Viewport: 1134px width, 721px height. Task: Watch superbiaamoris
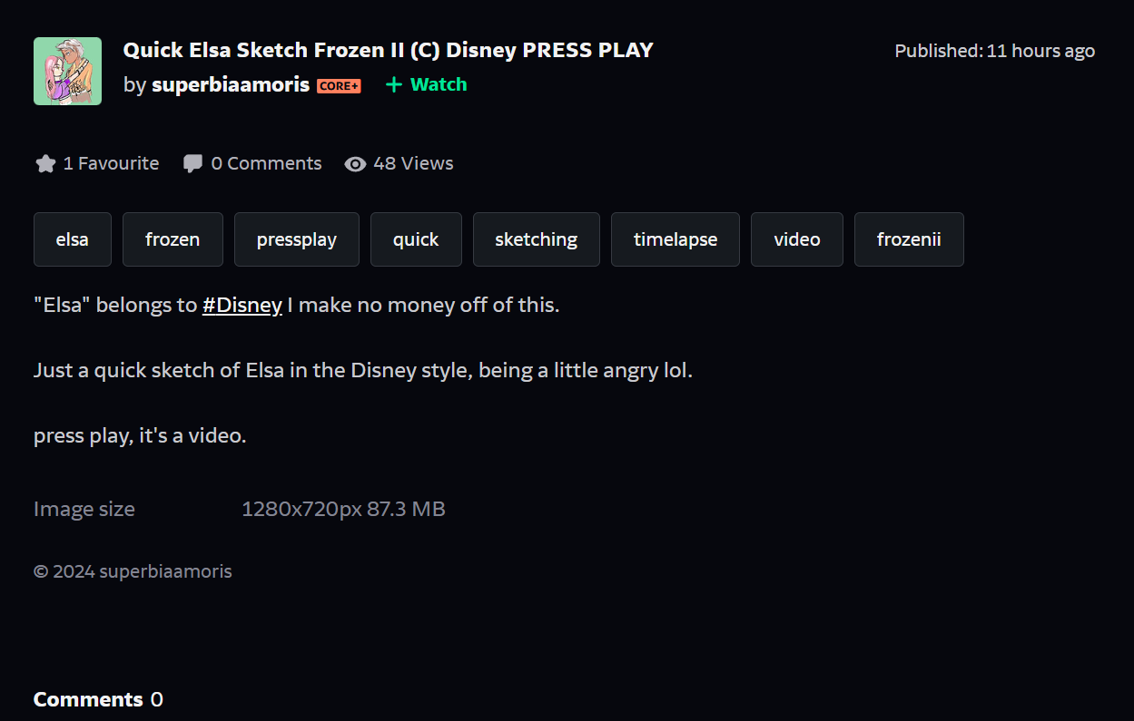(x=427, y=84)
